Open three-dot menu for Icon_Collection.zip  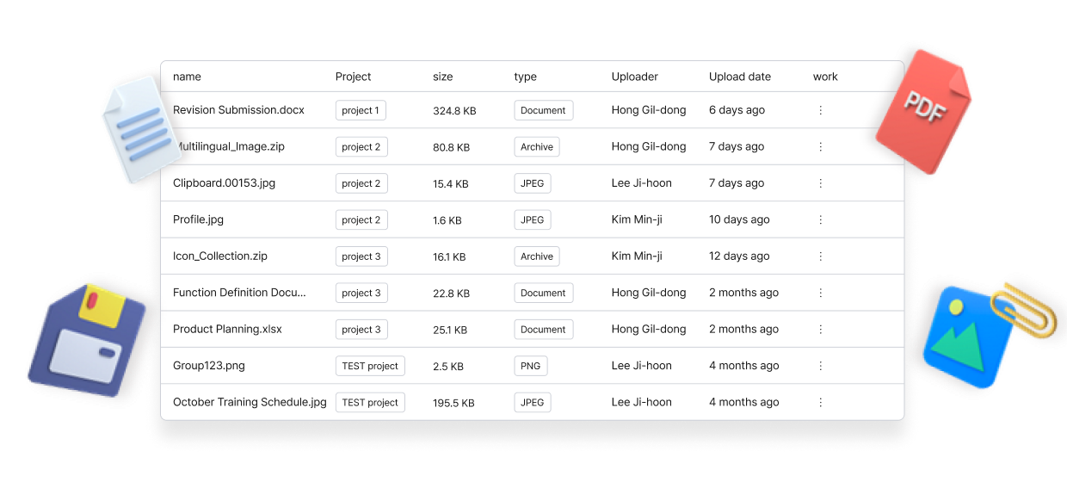click(820, 256)
